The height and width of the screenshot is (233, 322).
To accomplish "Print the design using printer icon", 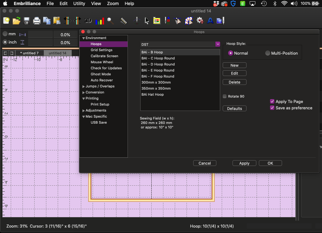I will point(37,21).
